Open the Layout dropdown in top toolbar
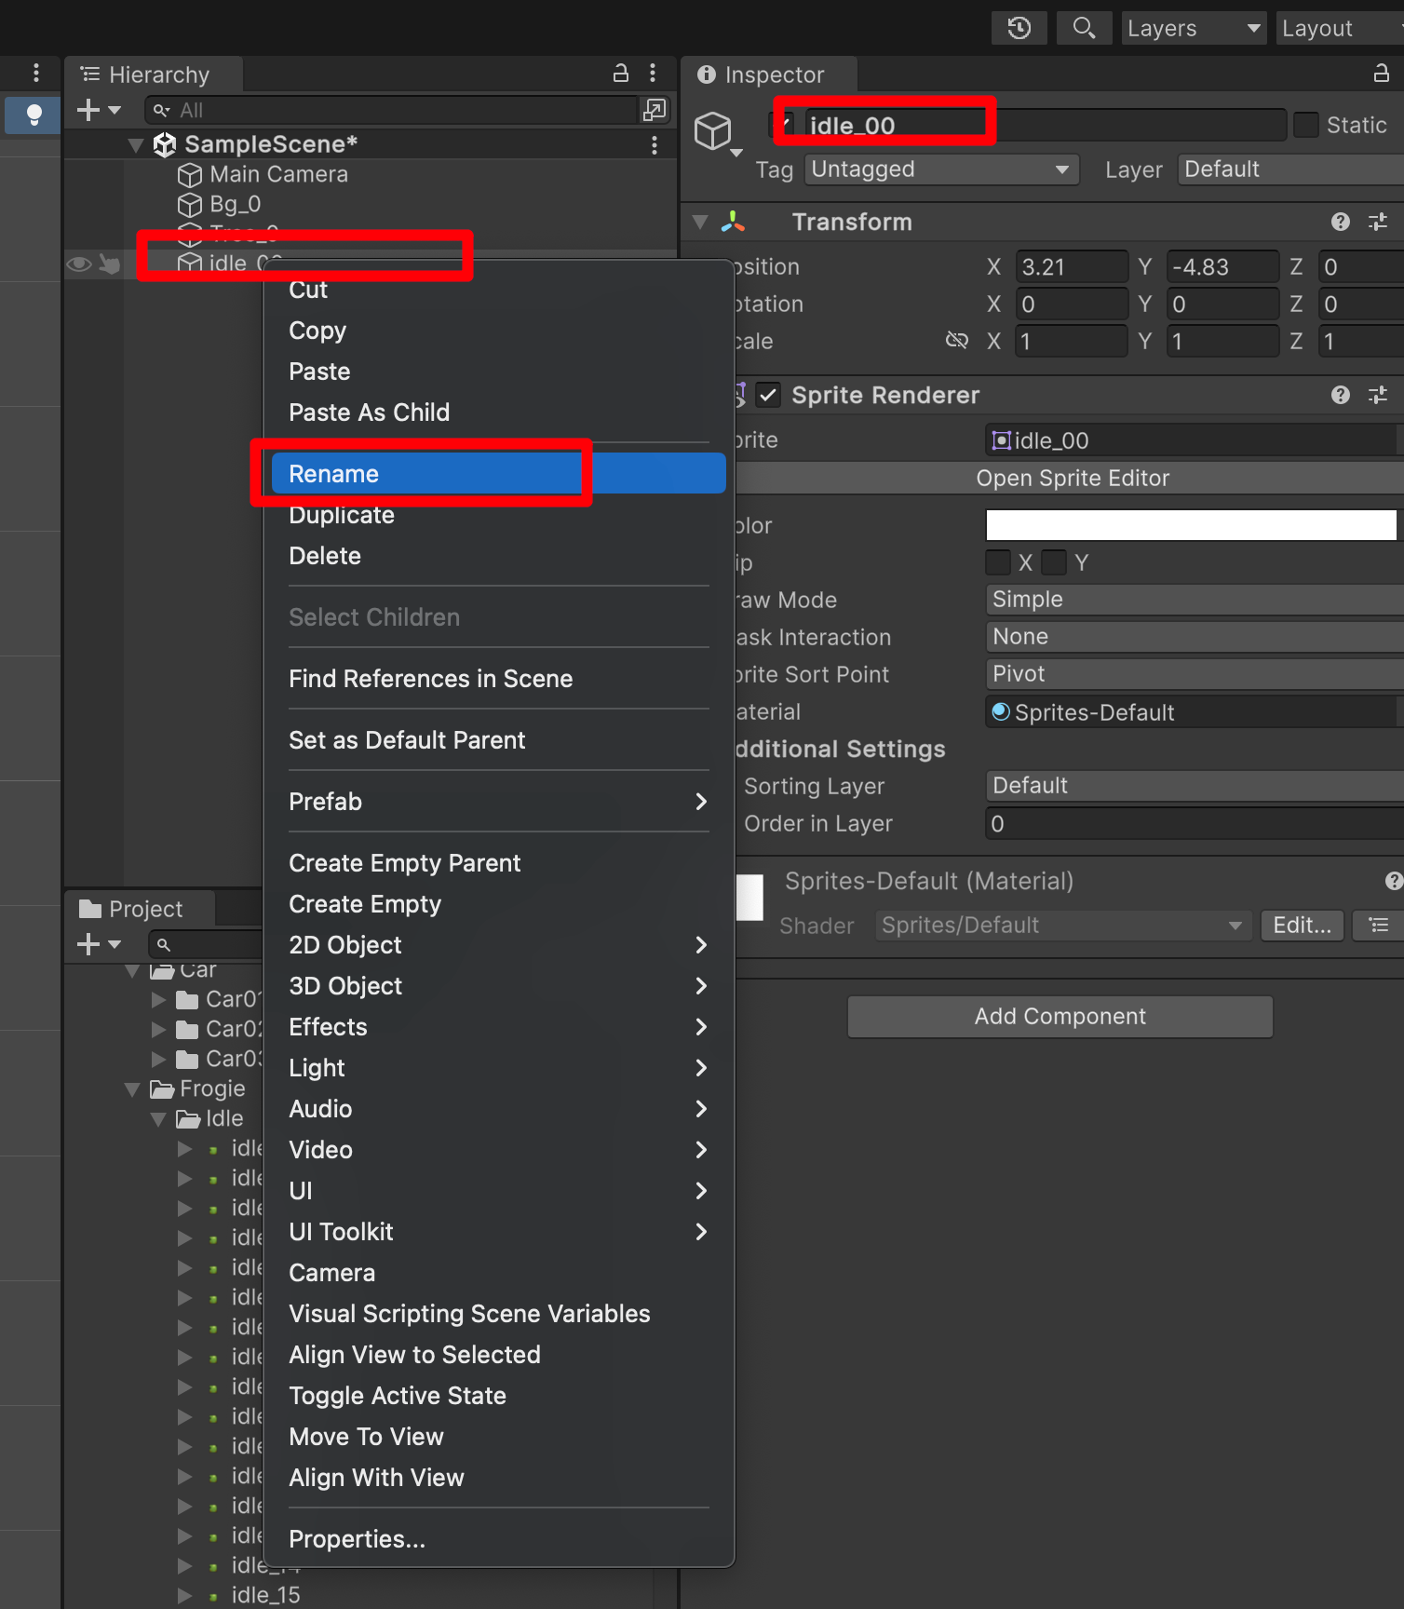Viewport: 1404px width, 1609px height. (1340, 28)
